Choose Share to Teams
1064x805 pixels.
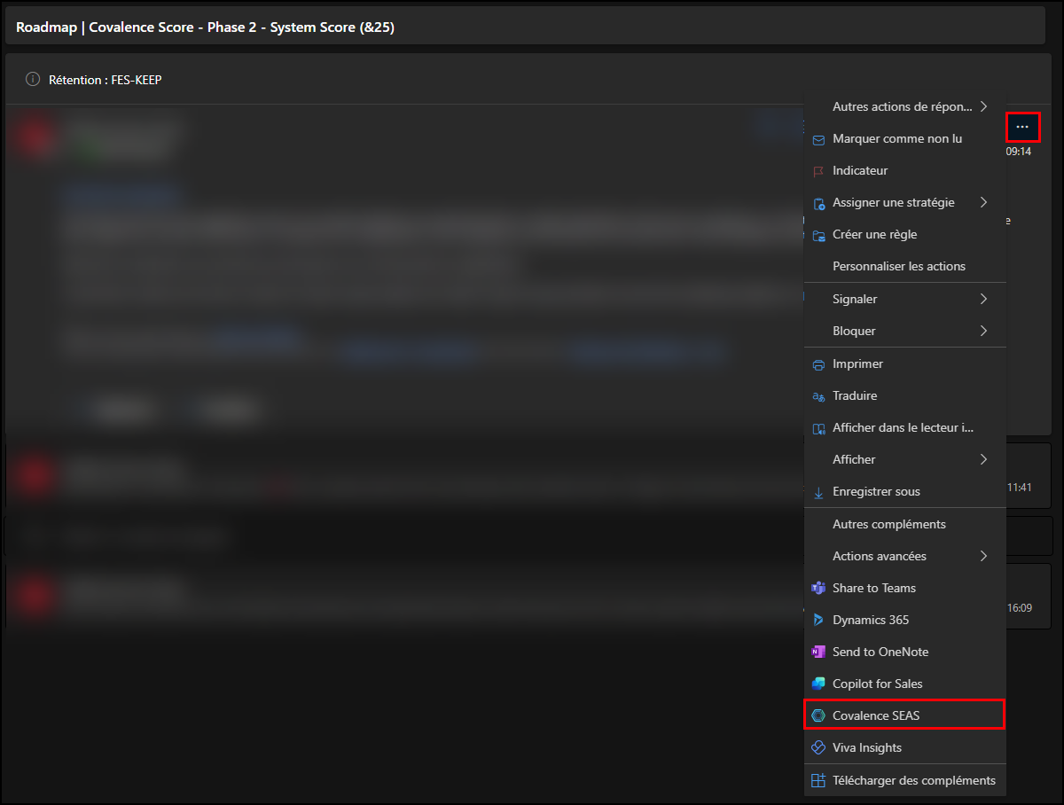click(905, 589)
